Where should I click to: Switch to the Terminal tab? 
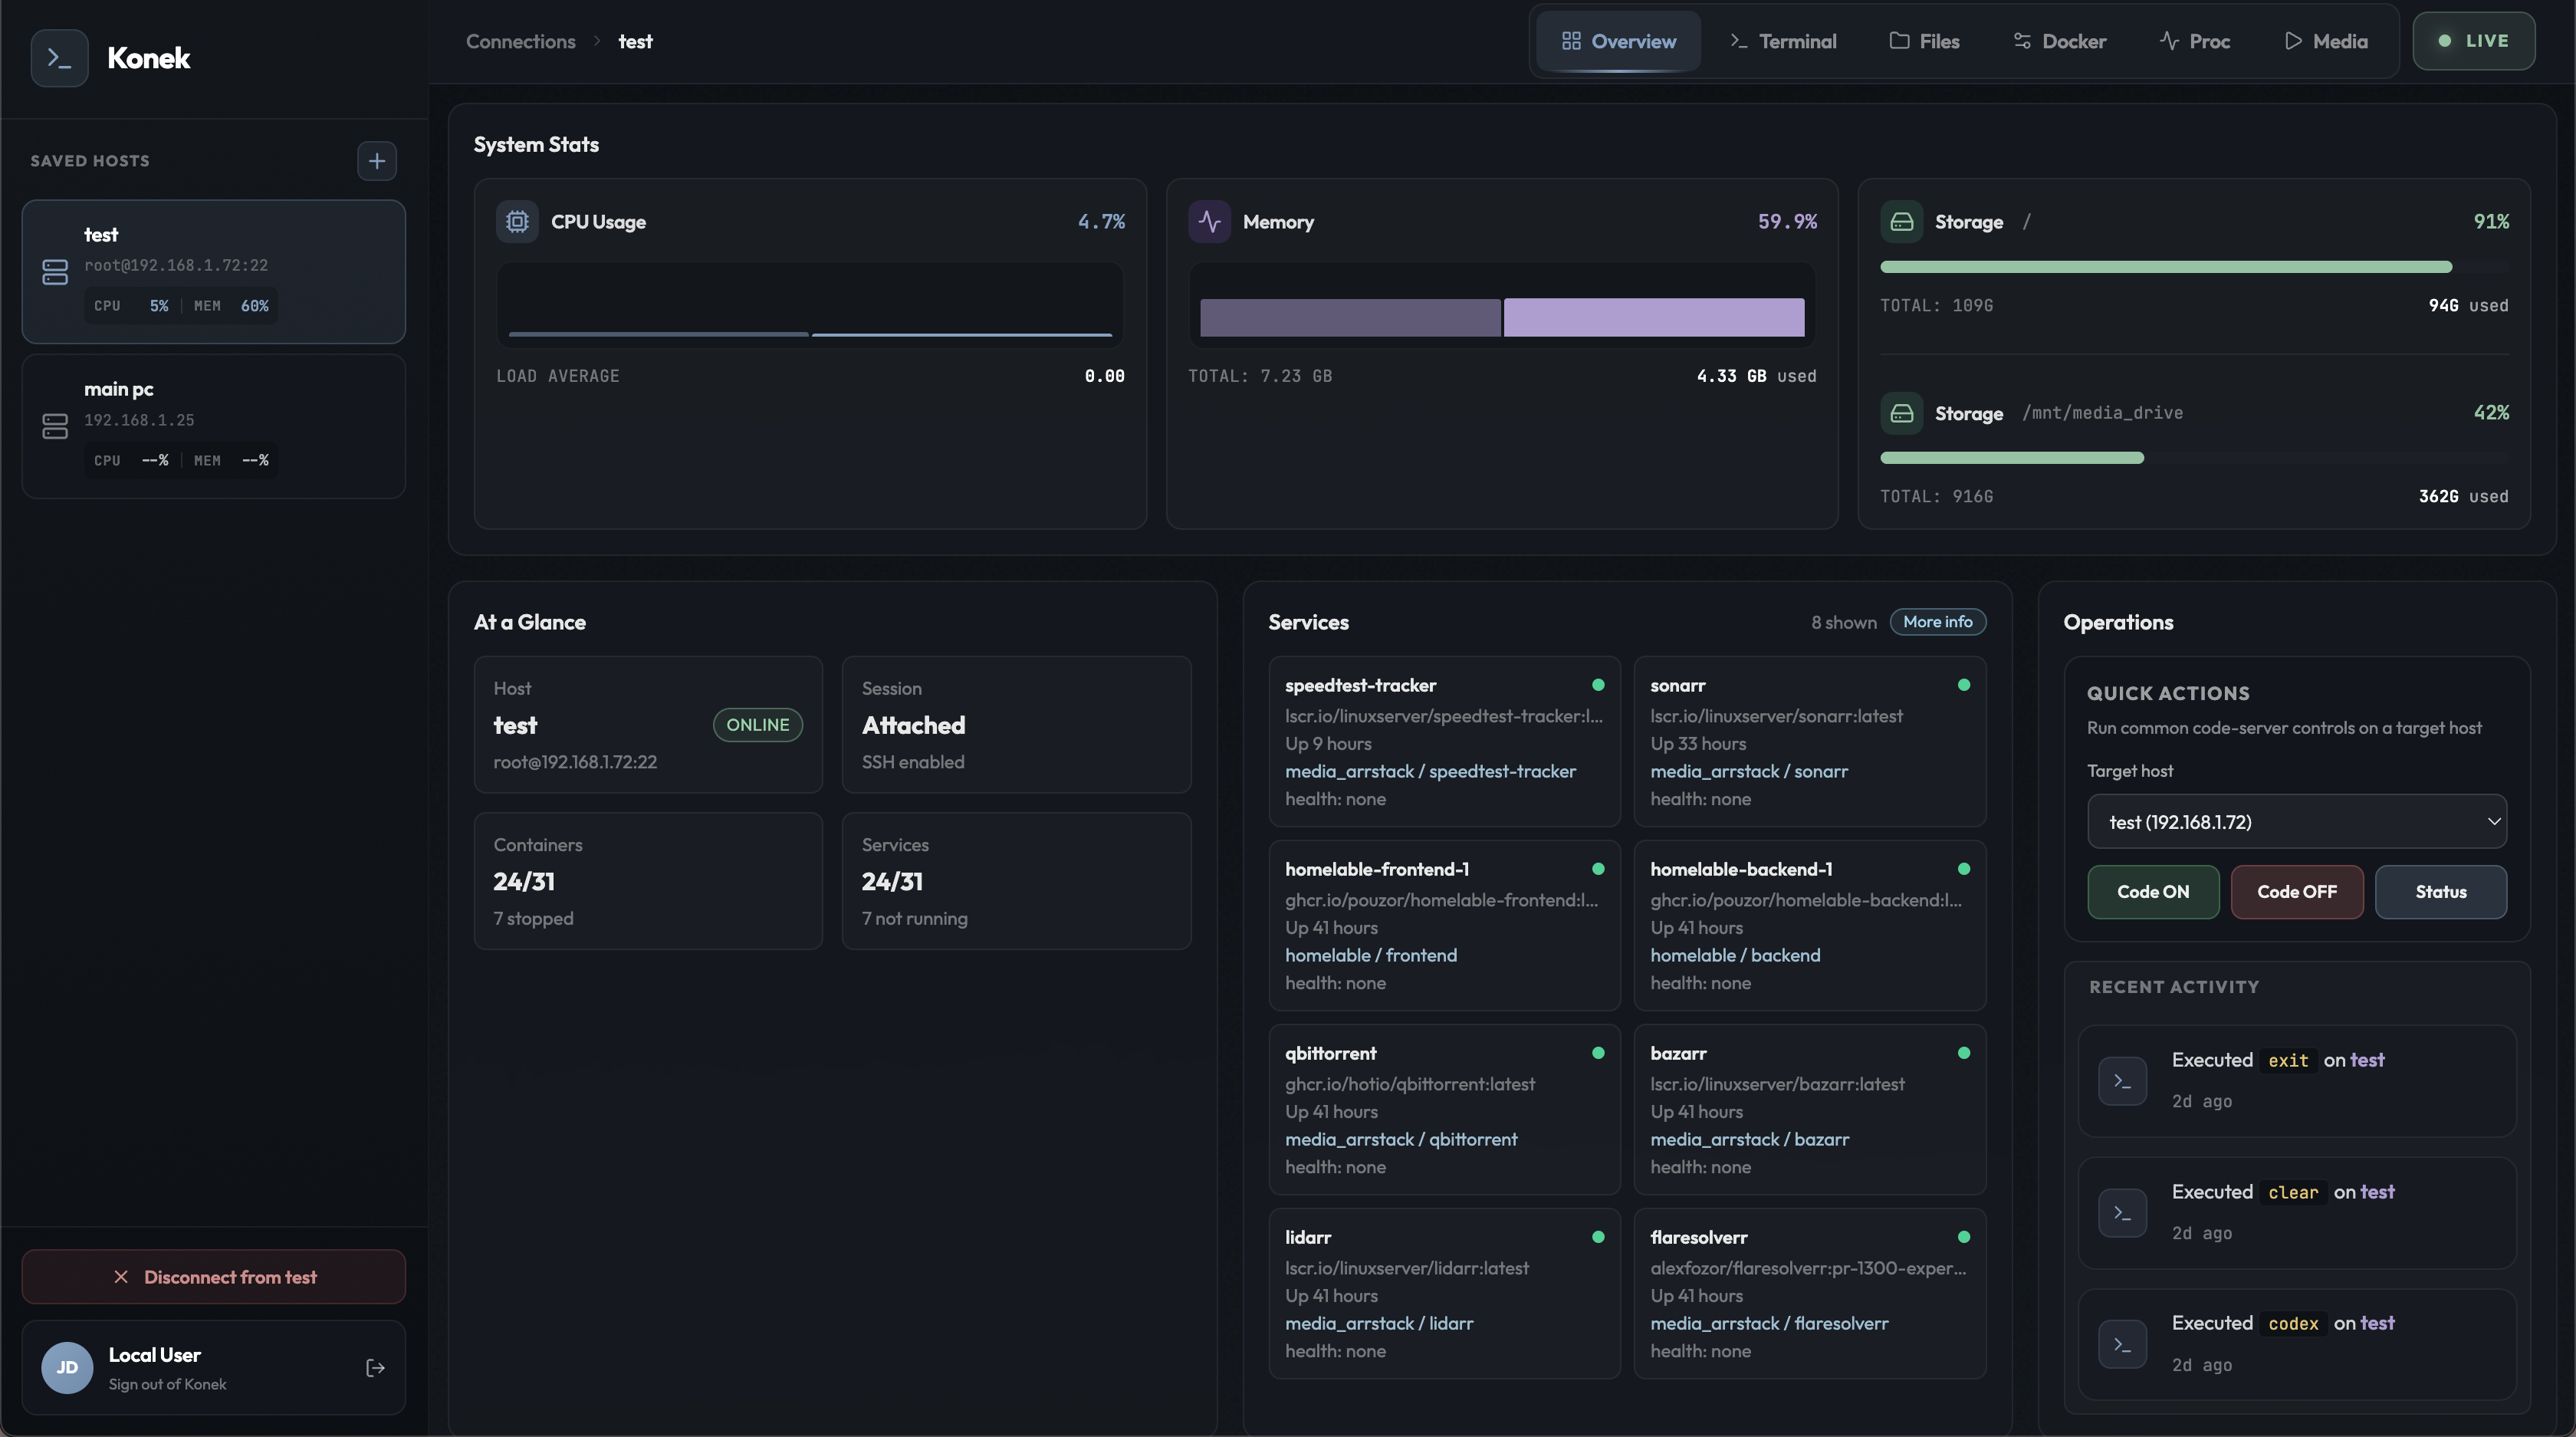click(x=1783, y=41)
